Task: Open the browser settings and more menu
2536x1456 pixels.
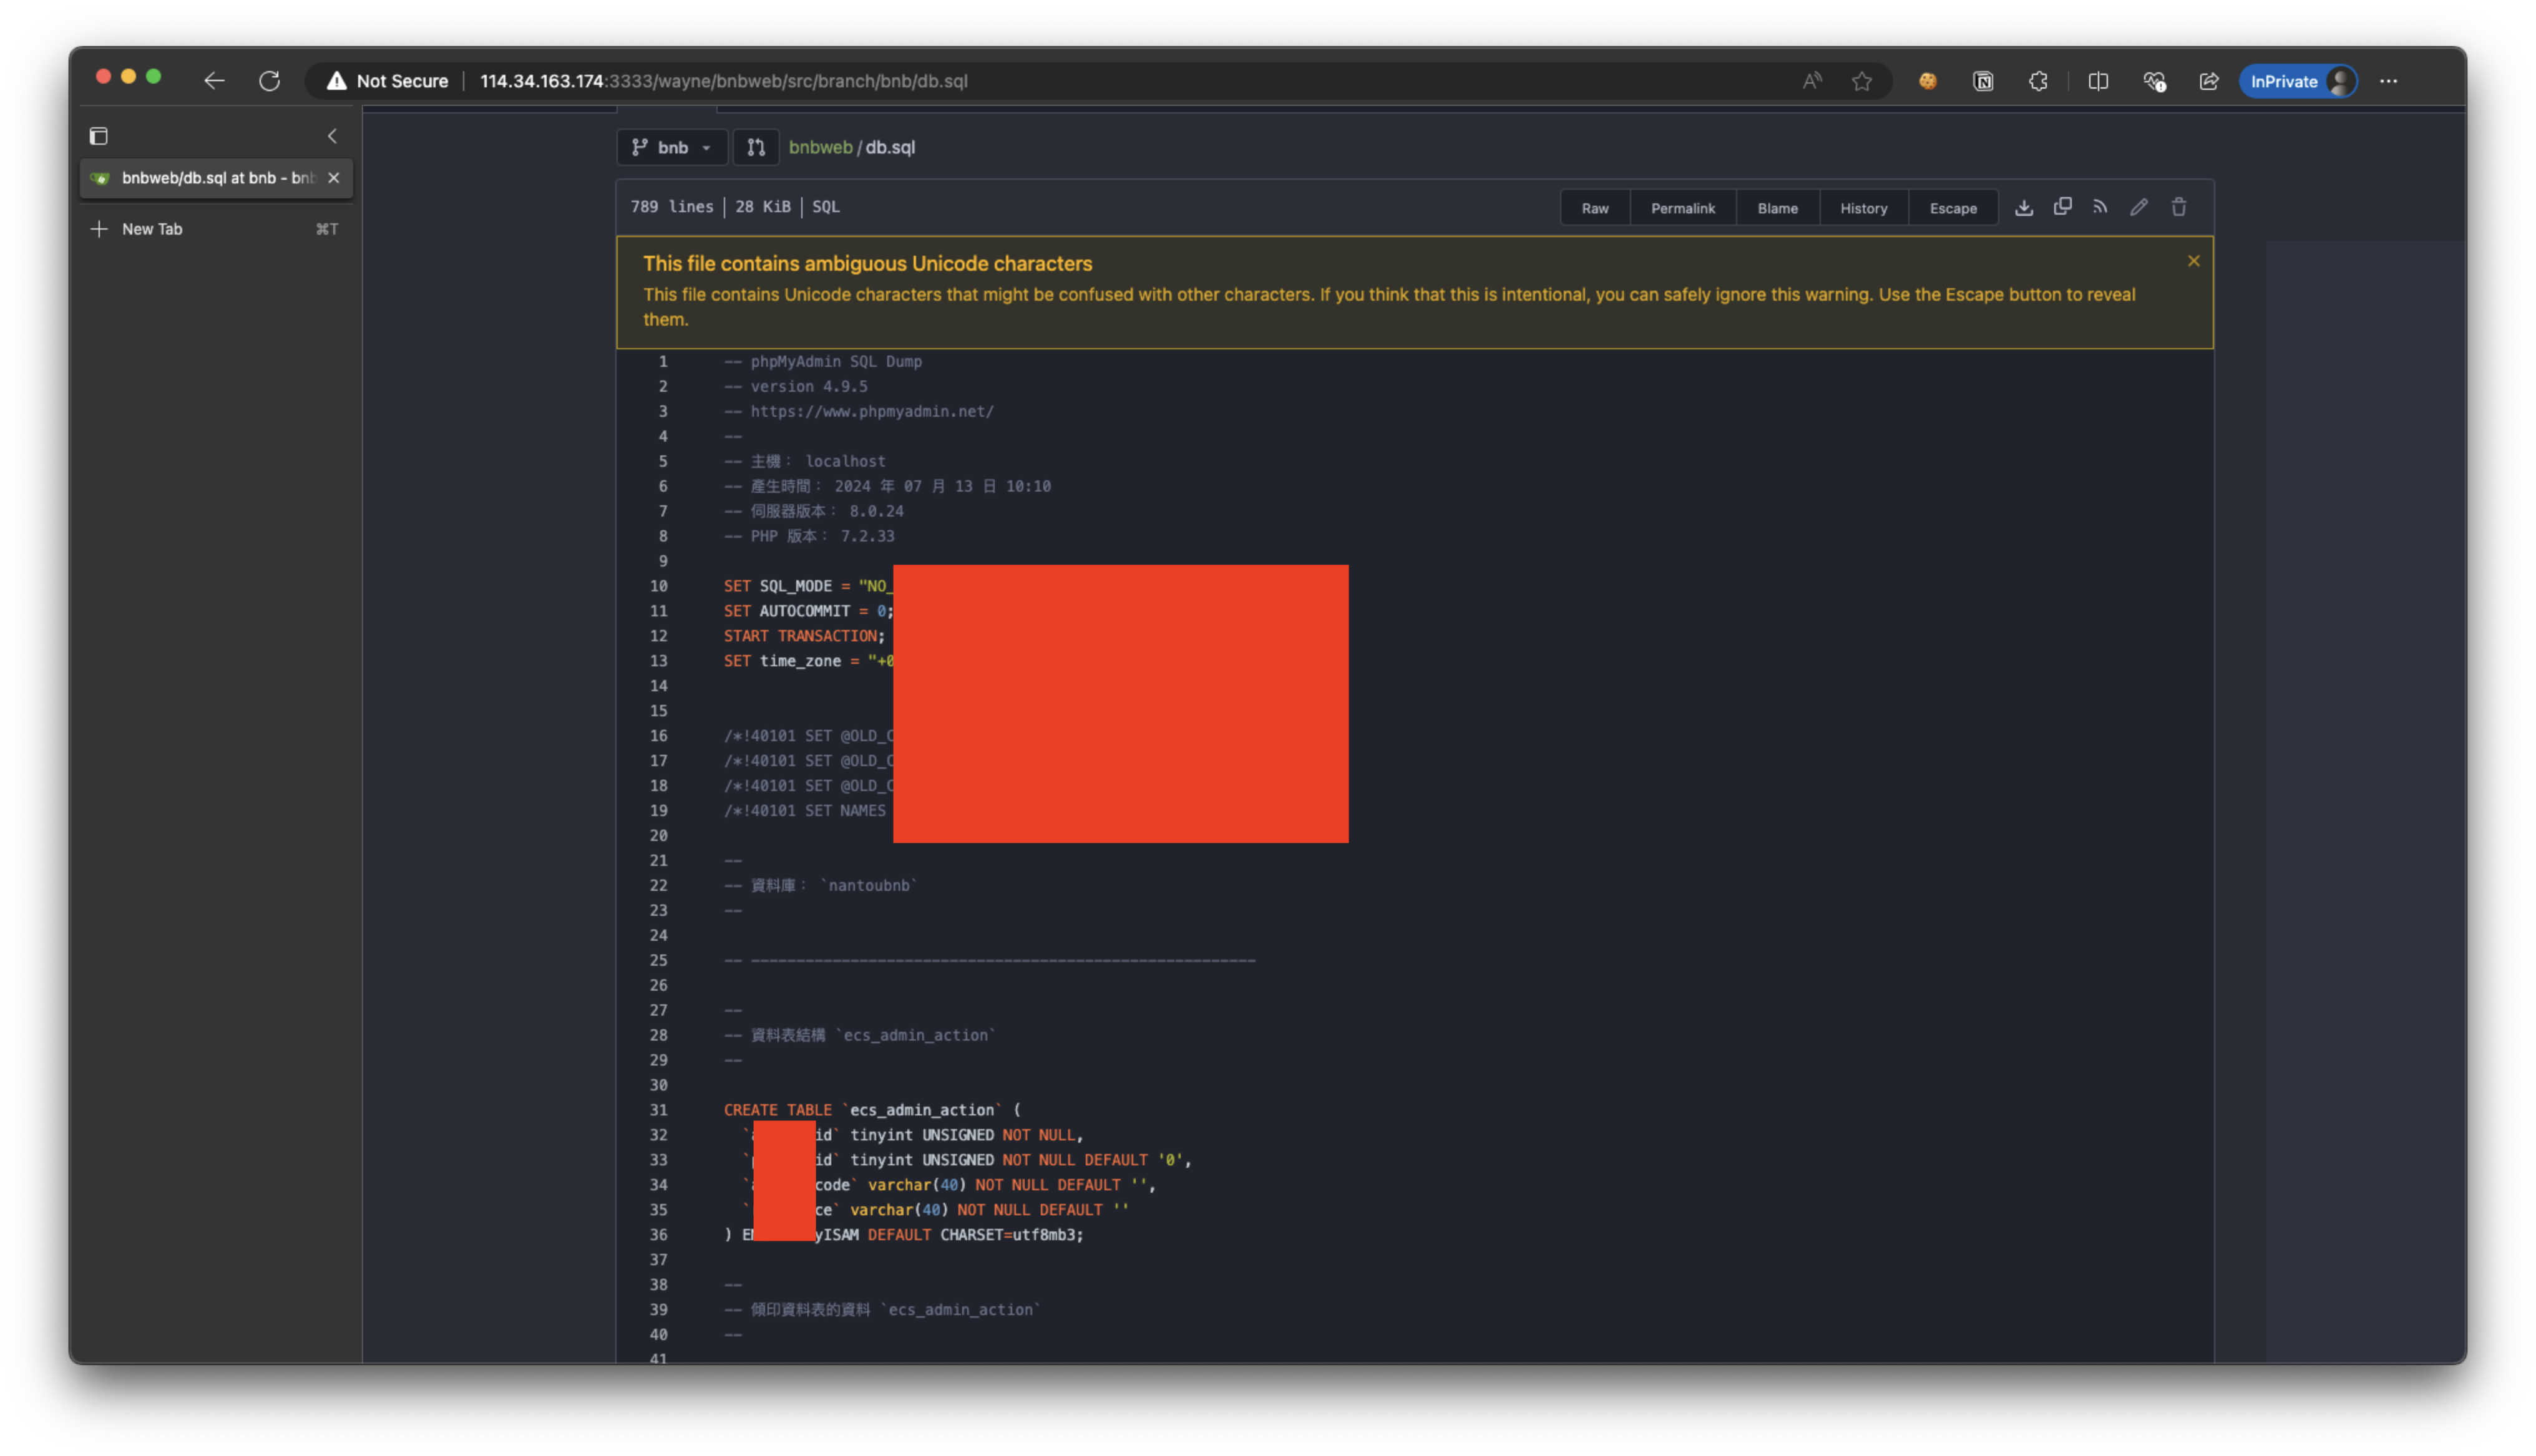Action: [2388, 81]
